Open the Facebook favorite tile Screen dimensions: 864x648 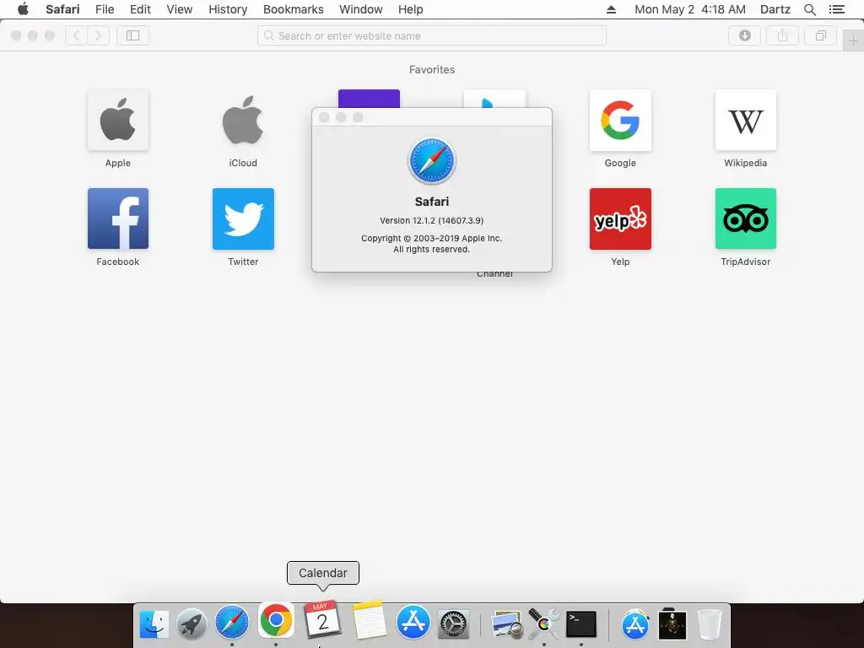(118, 219)
